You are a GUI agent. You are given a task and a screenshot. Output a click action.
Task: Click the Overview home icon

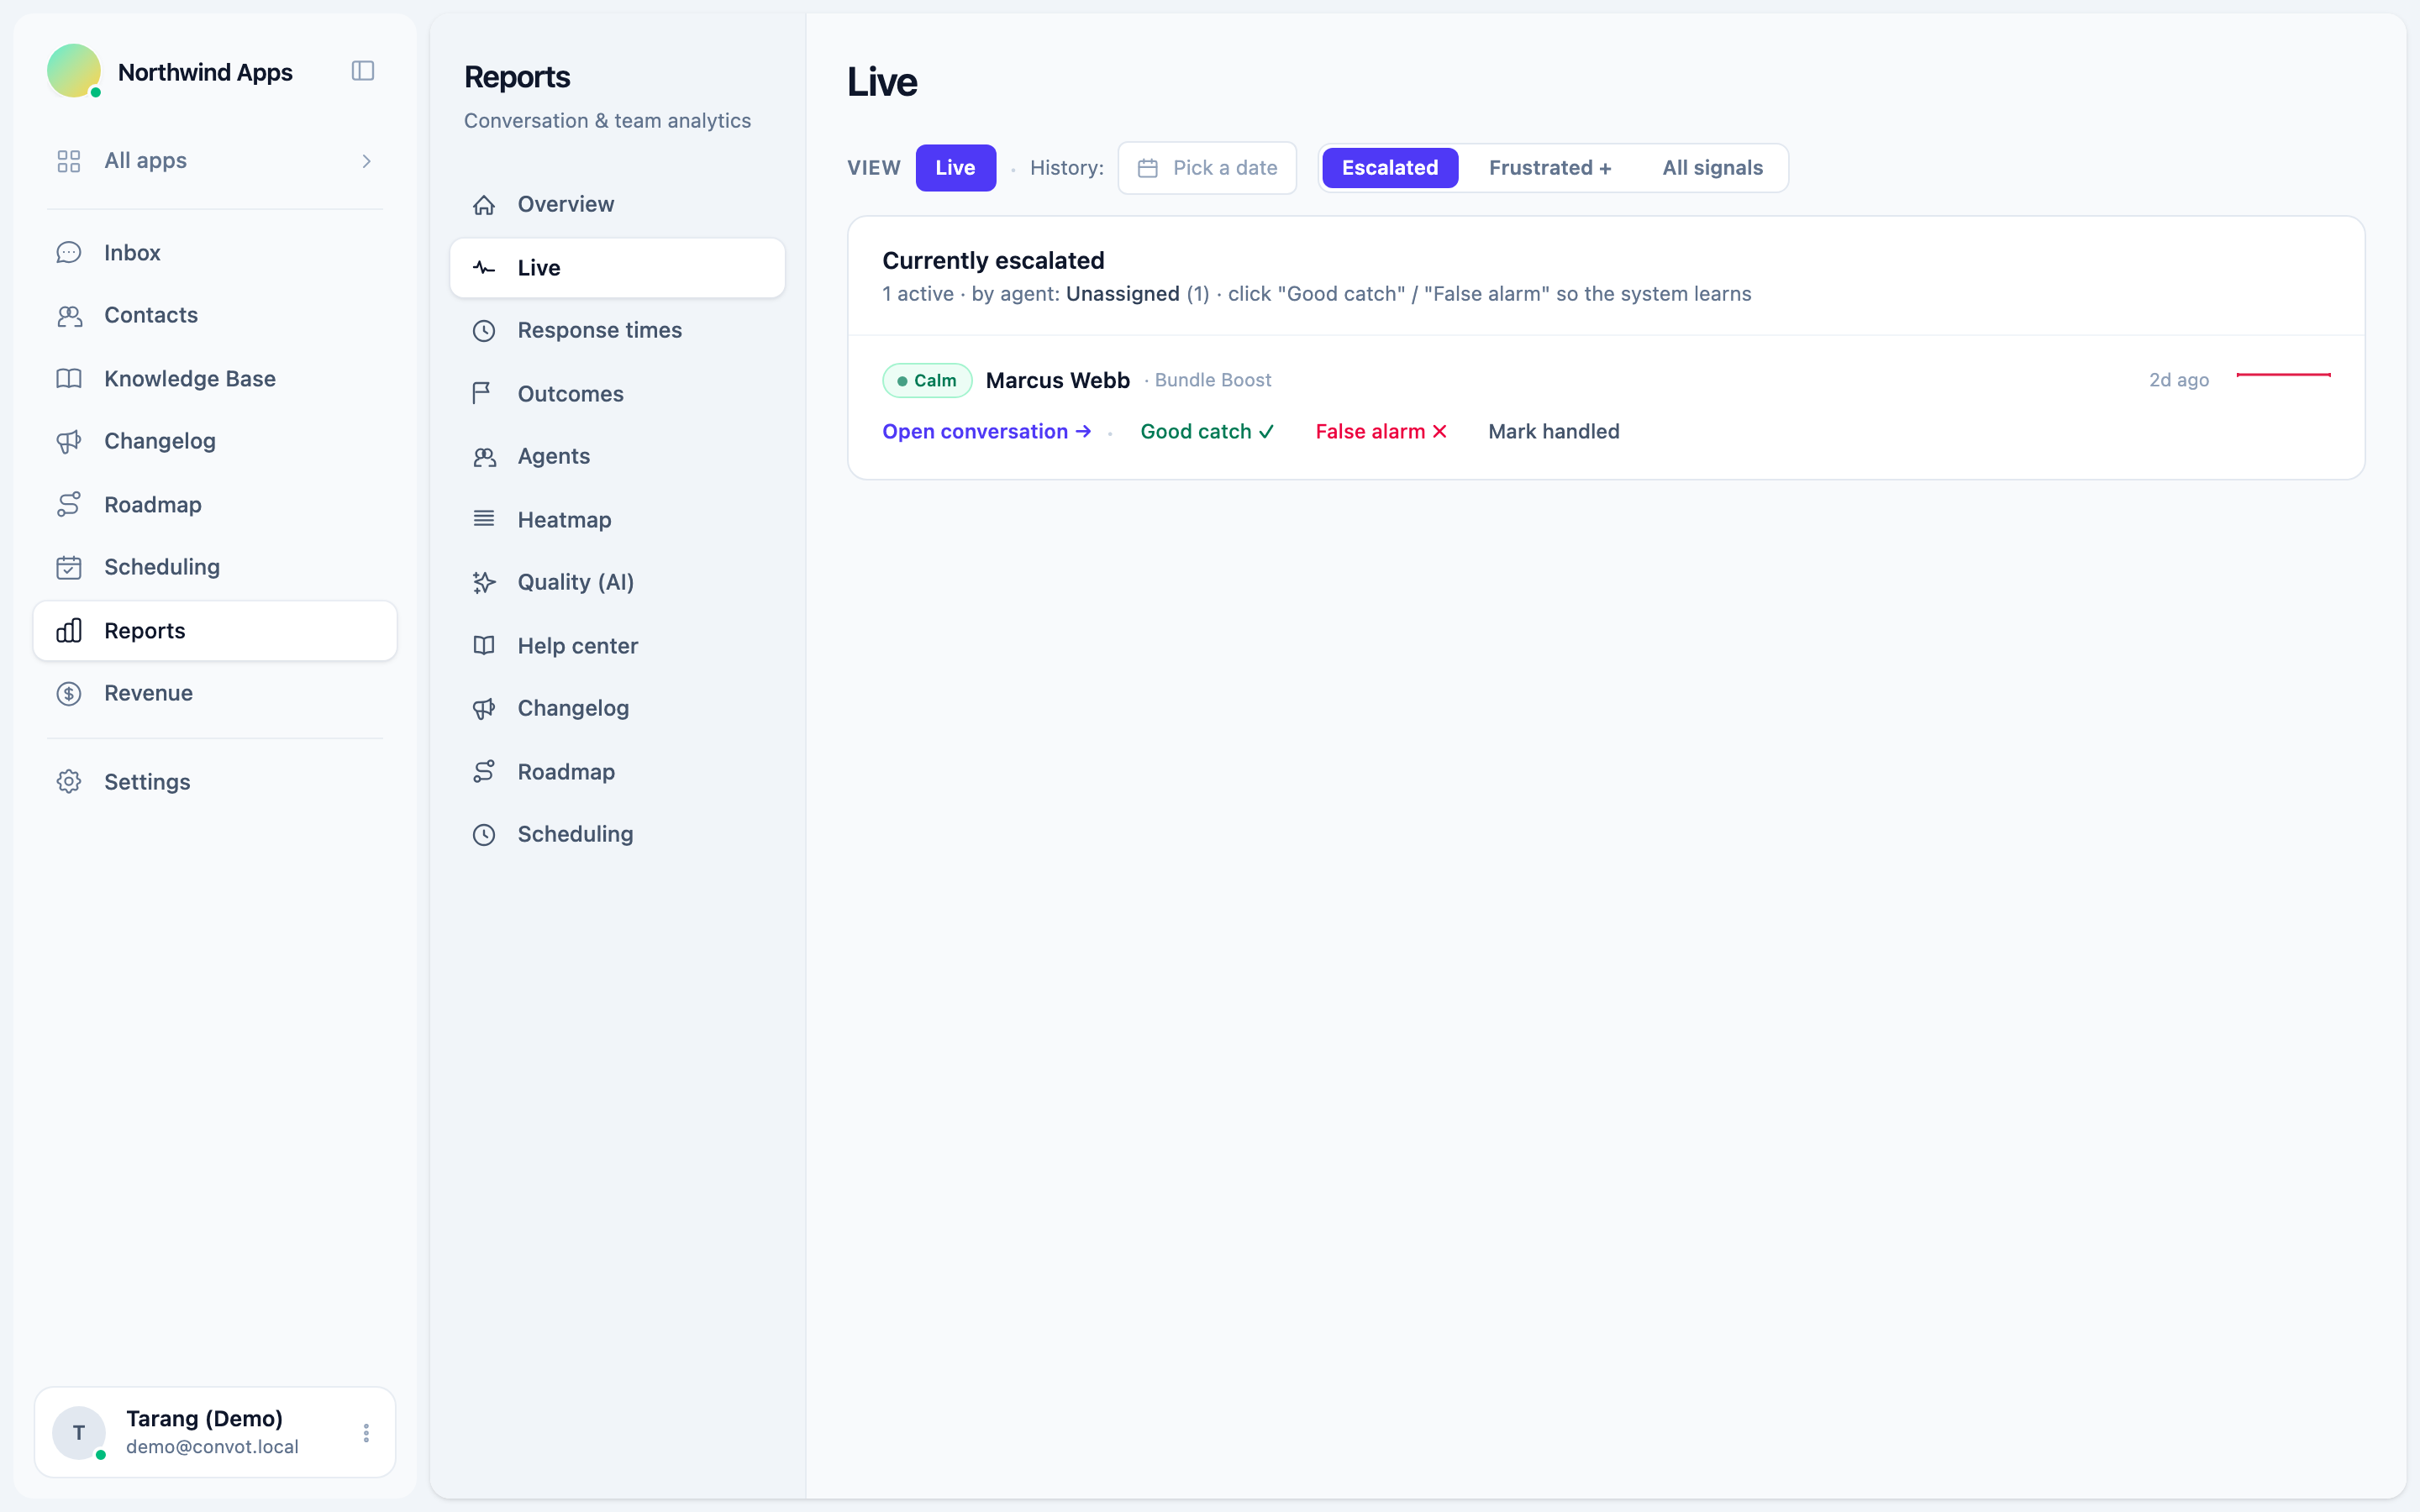click(484, 205)
